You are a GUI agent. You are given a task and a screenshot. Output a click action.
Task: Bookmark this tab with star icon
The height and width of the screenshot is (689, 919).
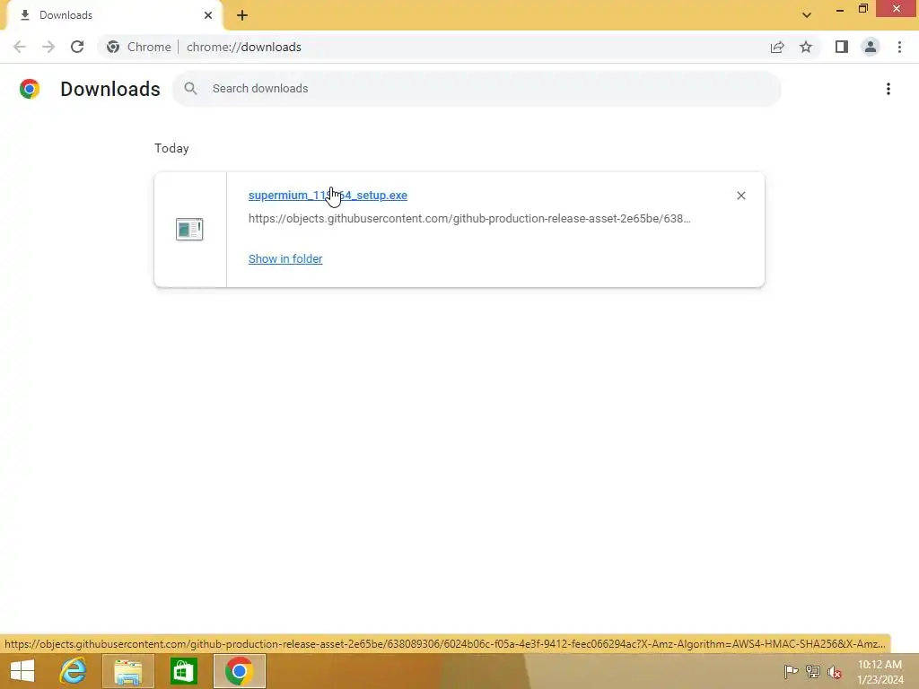pos(806,47)
